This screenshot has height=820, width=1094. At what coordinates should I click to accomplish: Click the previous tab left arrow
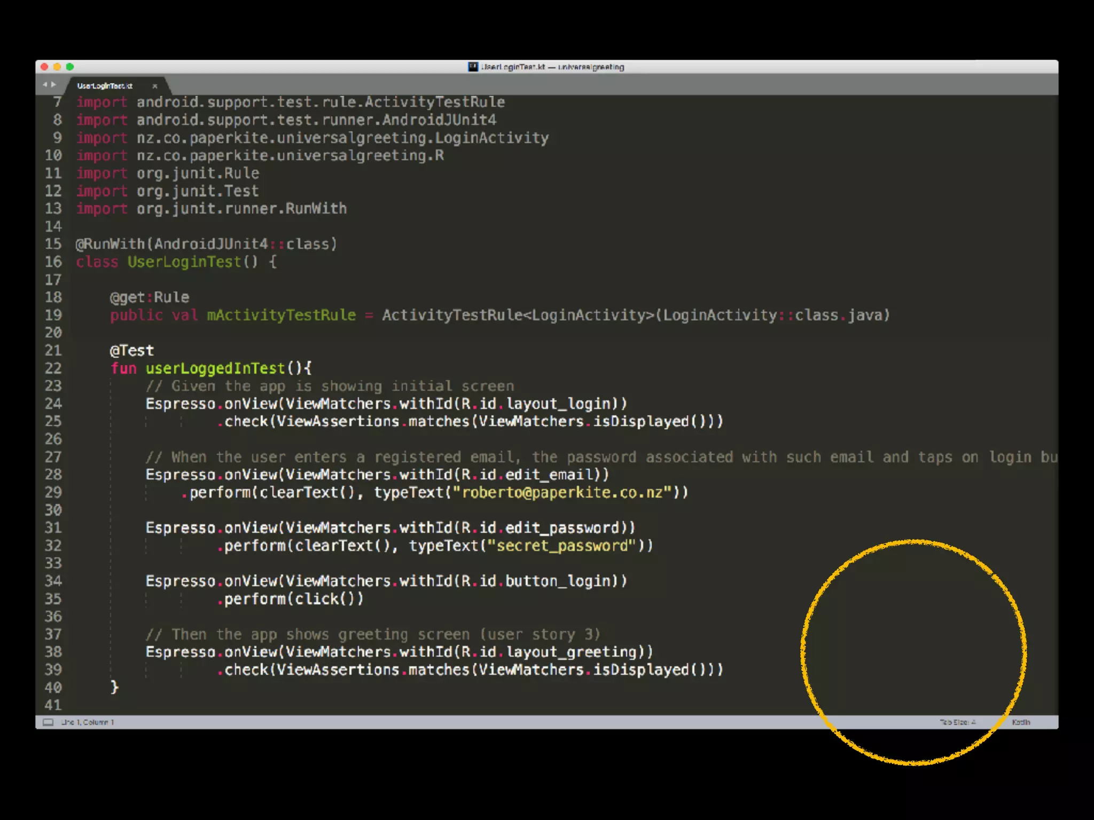[45, 84]
